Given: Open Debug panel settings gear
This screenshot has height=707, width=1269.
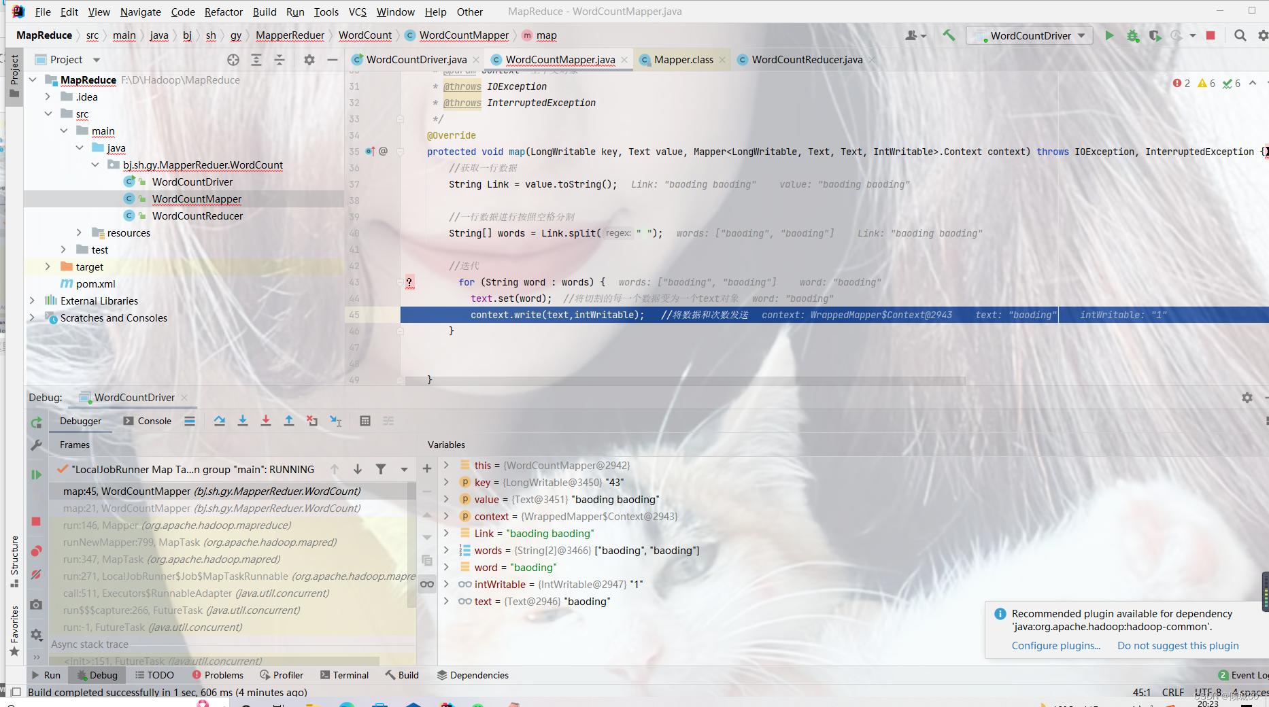Looking at the screenshot, I should pos(1247,398).
